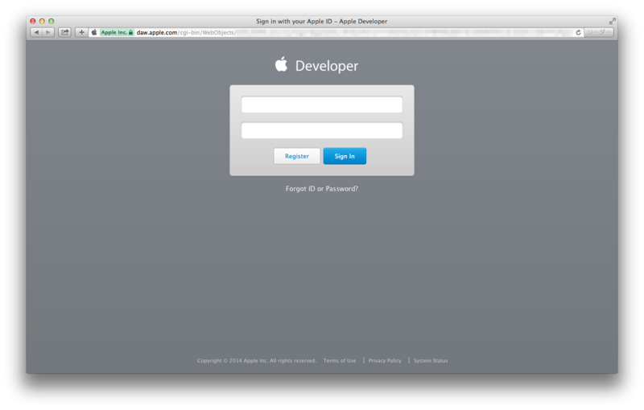Add a bookmark with the plus button
The width and height of the screenshot is (644, 410).
[x=81, y=32]
